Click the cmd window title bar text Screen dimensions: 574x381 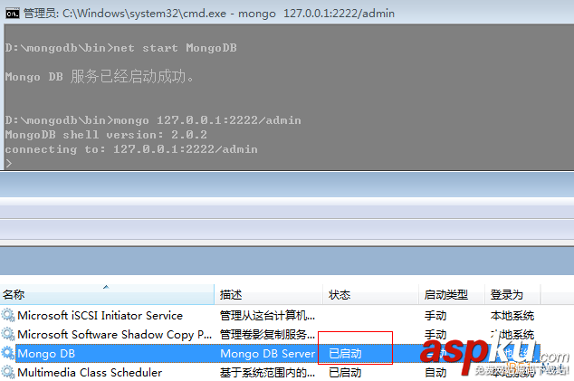point(209,14)
